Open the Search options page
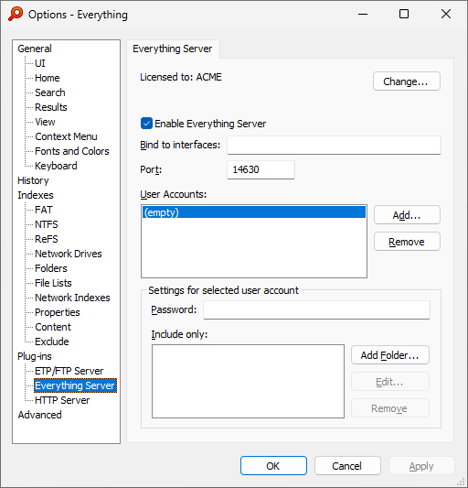The image size is (468, 488). pyautogui.click(x=50, y=92)
